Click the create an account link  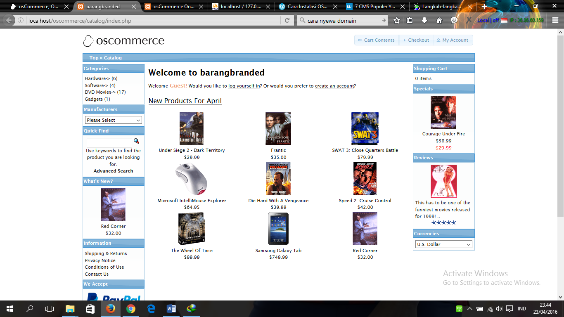point(334,86)
